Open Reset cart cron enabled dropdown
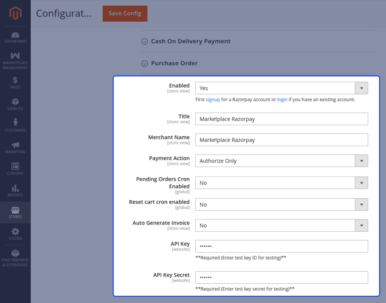The height and width of the screenshot is (303, 386). [x=282, y=205]
